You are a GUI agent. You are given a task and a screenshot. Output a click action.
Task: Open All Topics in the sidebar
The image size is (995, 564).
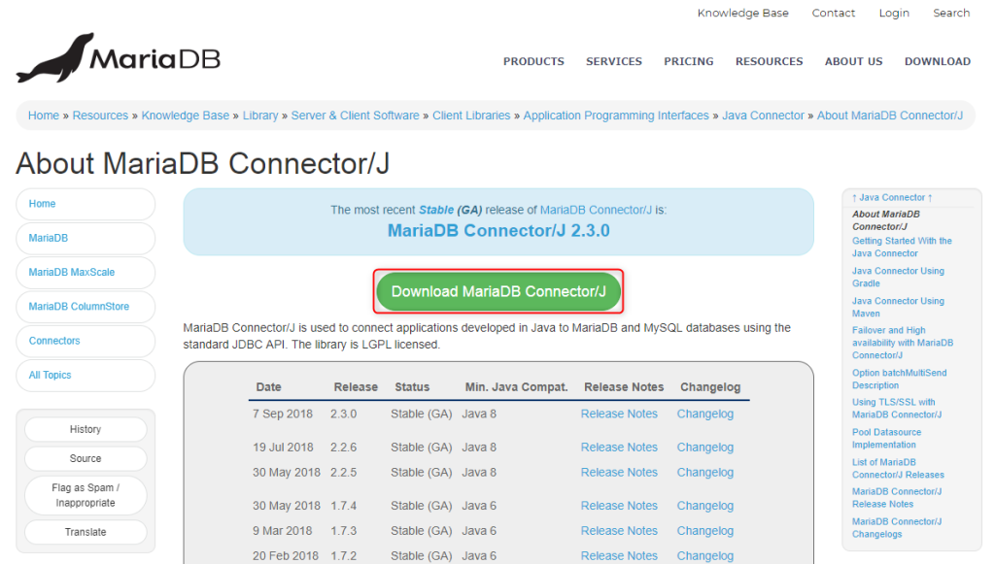pyautogui.click(x=86, y=375)
